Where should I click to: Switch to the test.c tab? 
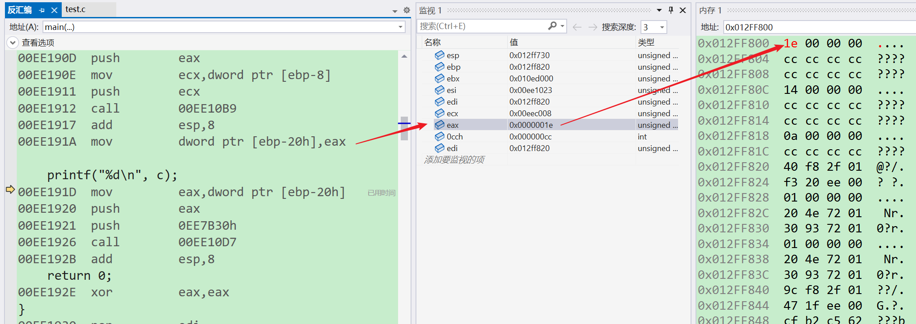point(75,9)
